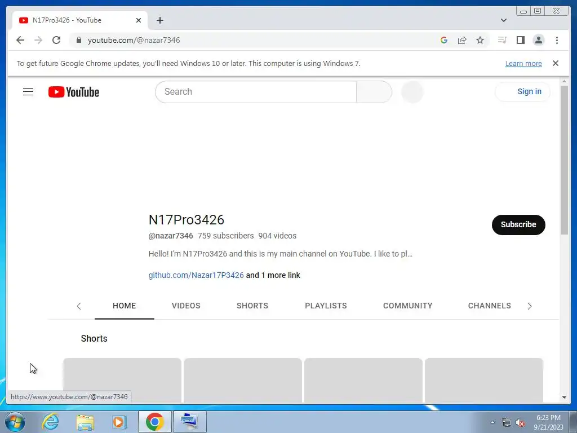Open the Windows Start menu
The width and height of the screenshot is (577, 433).
point(15,422)
